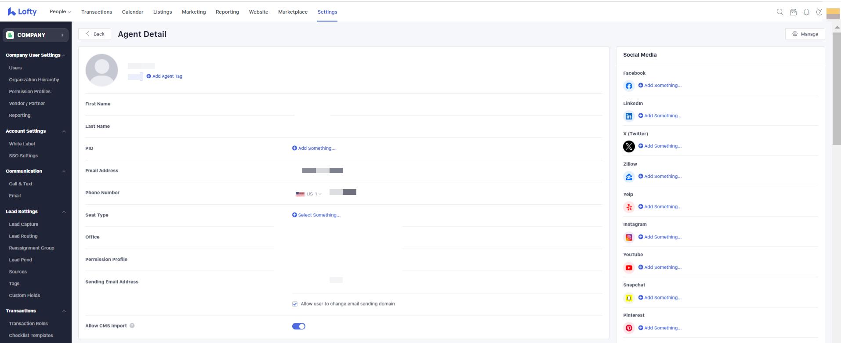This screenshot has width=841, height=343.
Task: Click the Facebook icon
Action: [x=629, y=86]
